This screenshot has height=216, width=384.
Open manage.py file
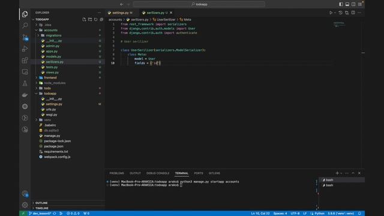click(52, 136)
